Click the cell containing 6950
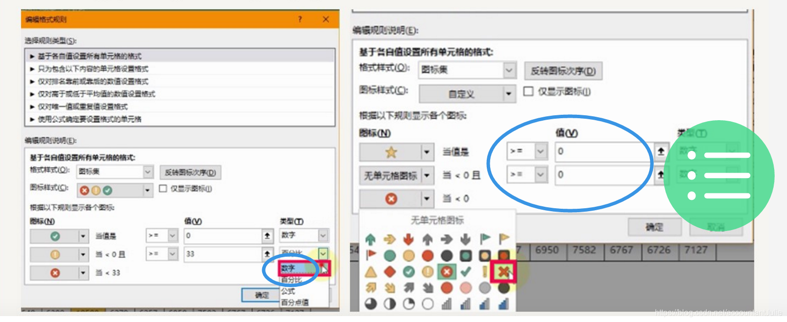Image resolution: width=787 pixels, height=322 pixels. [547, 250]
